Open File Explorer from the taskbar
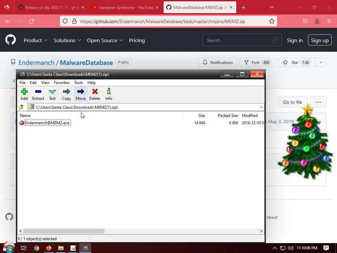This screenshot has width=337, height=253. (x=61, y=248)
